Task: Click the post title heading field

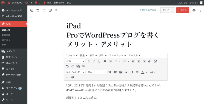Action: point(113,35)
